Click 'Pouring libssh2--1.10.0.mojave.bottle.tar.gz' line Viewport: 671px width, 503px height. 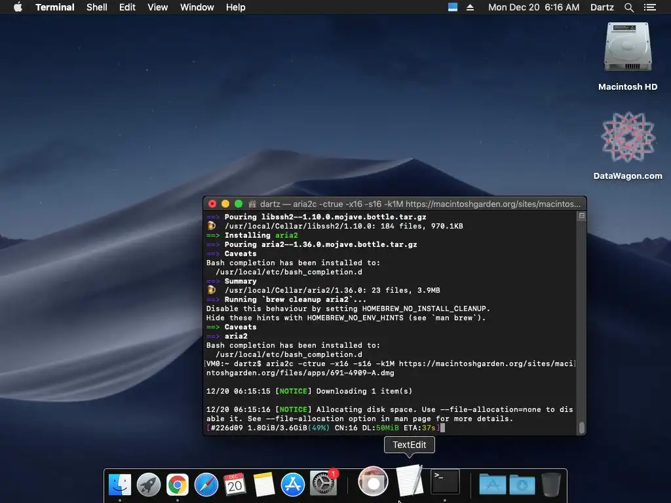click(316, 217)
